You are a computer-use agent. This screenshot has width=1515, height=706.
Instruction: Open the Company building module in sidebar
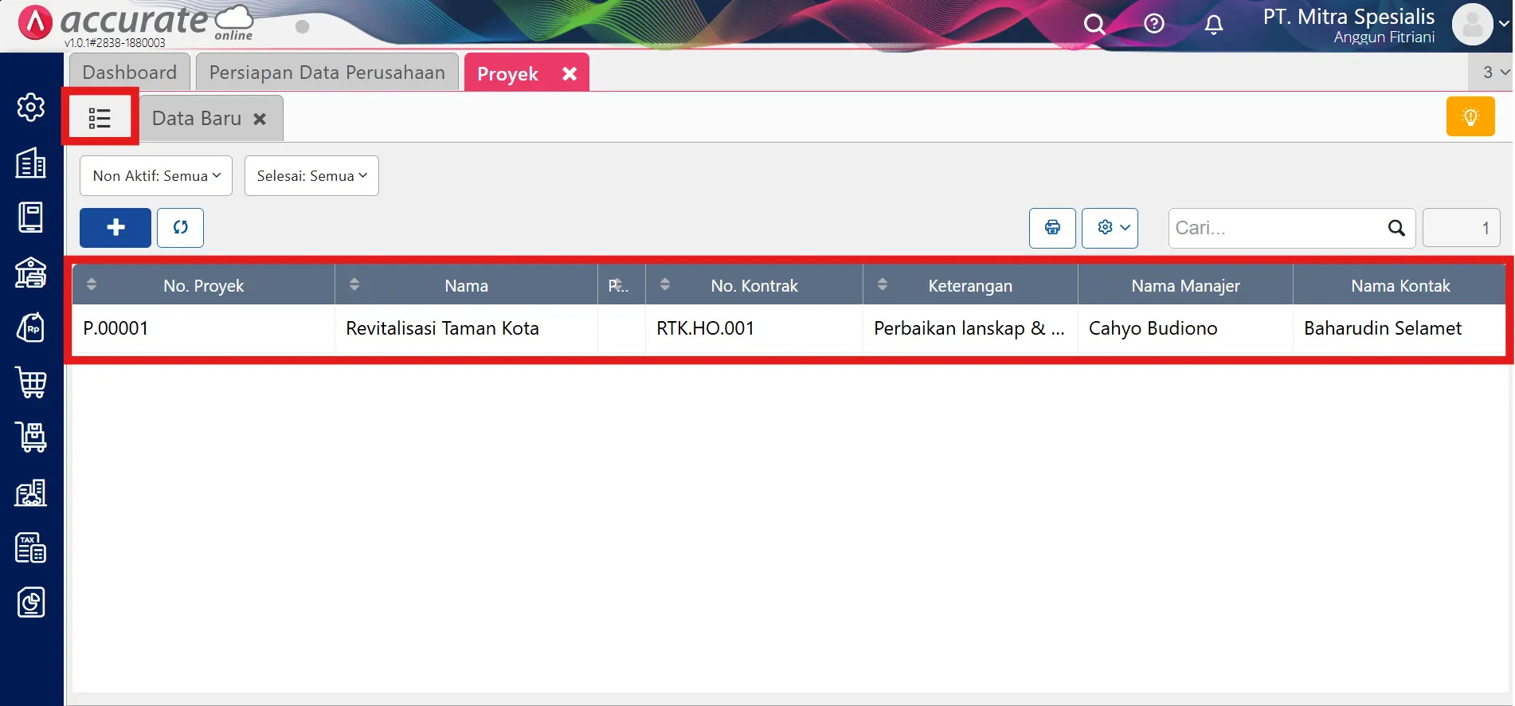[31, 163]
